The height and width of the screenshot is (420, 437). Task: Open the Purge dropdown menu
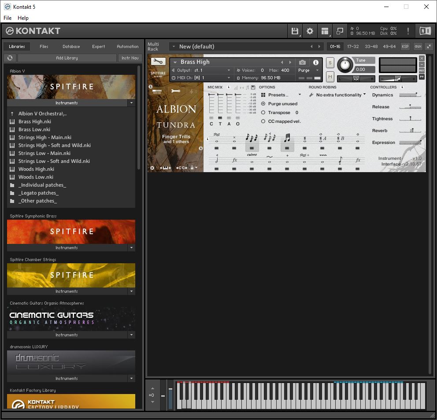[x=308, y=70]
